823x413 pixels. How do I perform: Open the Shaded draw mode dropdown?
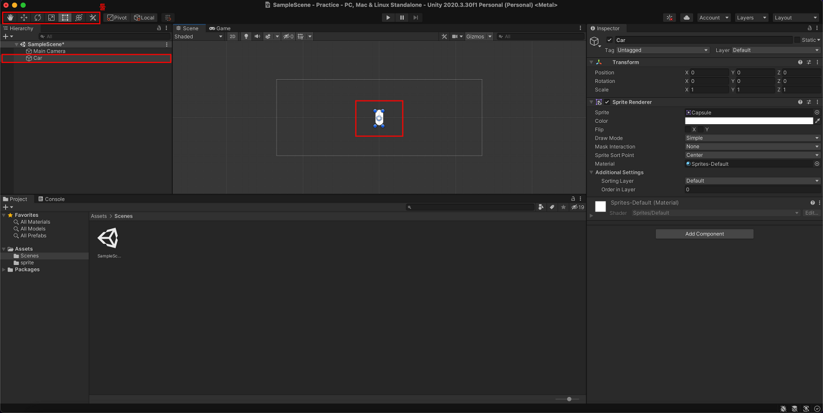click(x=199, y=37)
